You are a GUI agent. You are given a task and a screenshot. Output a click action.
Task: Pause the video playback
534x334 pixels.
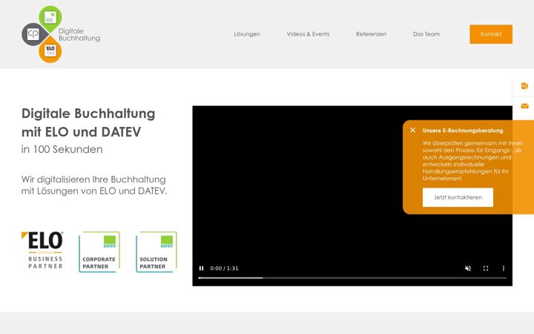(201, 269)
